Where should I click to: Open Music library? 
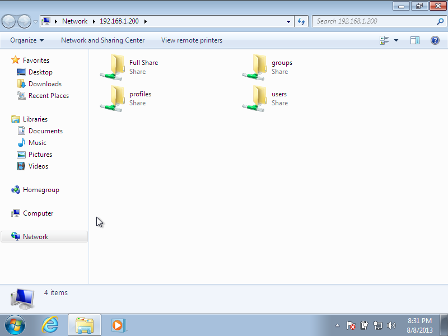click(38, 142)
